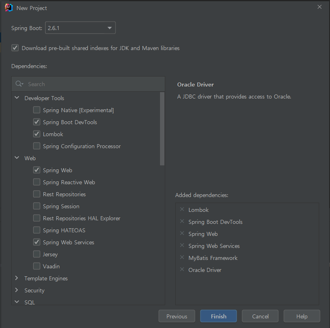Select the Developer Tools tree label
The height and width of the screenshot is (328, 330).
[x=44, y=98]
